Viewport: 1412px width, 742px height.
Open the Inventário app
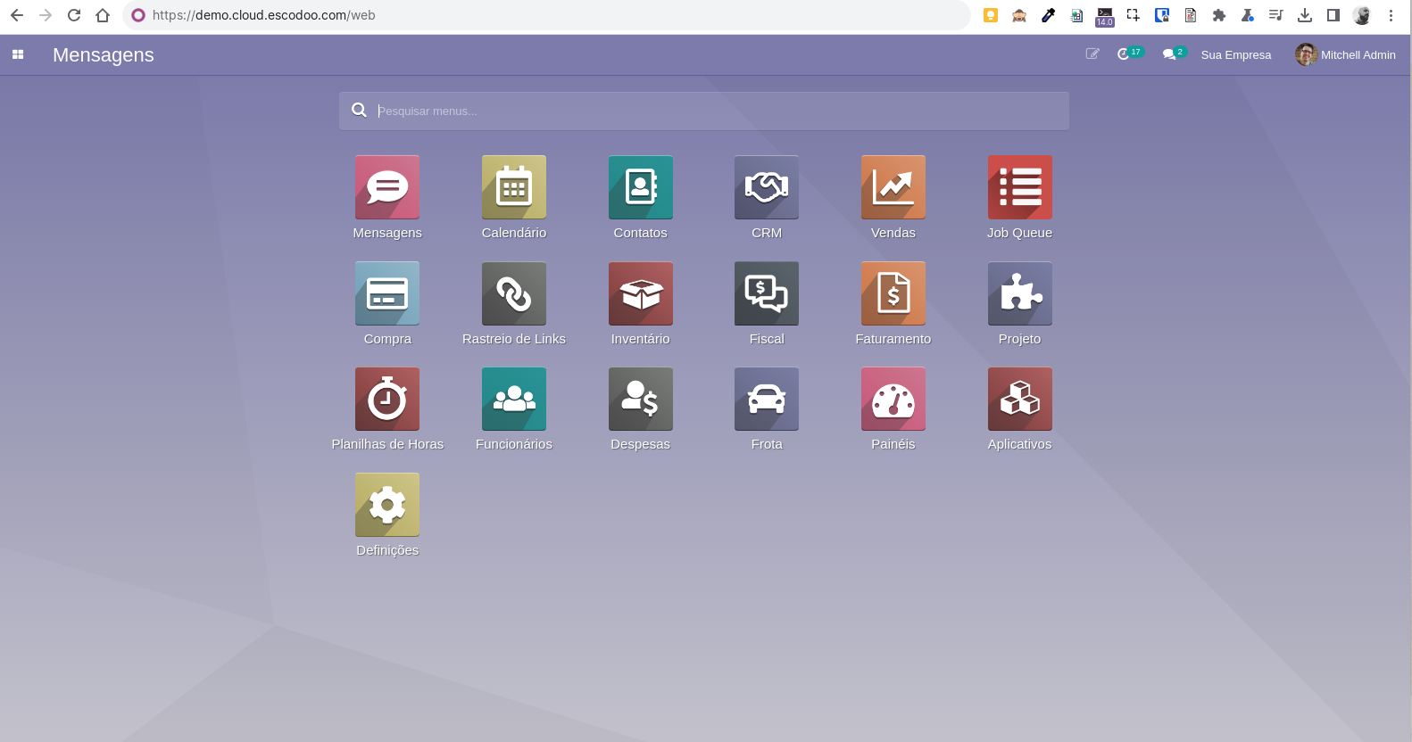pos(641,293)
